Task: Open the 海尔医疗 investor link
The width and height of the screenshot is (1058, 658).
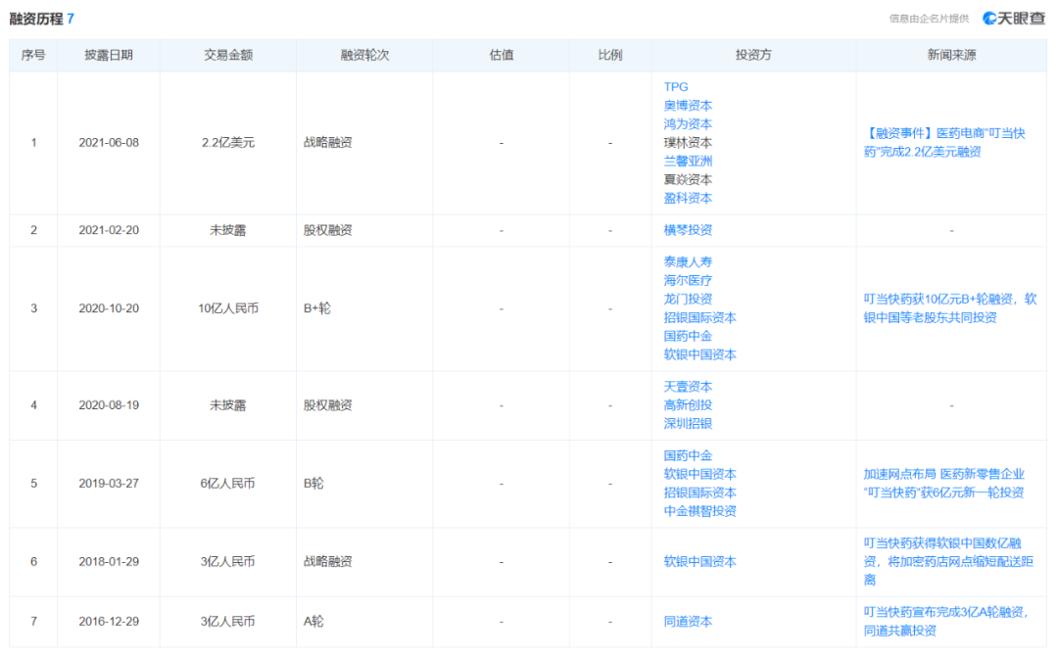Action: coord(688,280)
